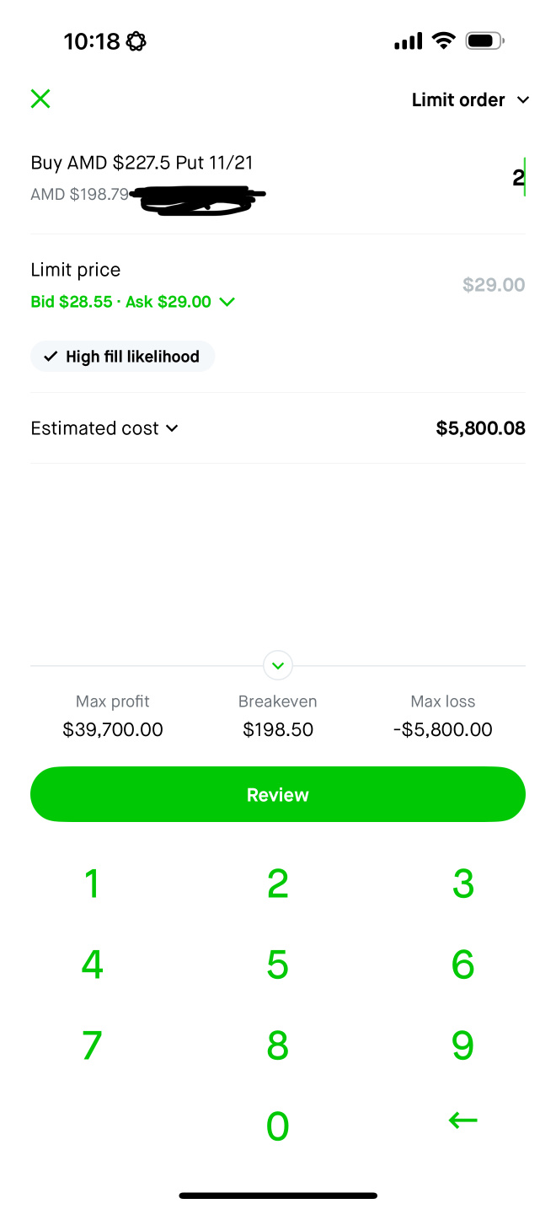This screenshot has height=1209, width=556.
Task: Tap digit 7 on the keypad
Action: pyautogui.click(x=93, y=1045)
